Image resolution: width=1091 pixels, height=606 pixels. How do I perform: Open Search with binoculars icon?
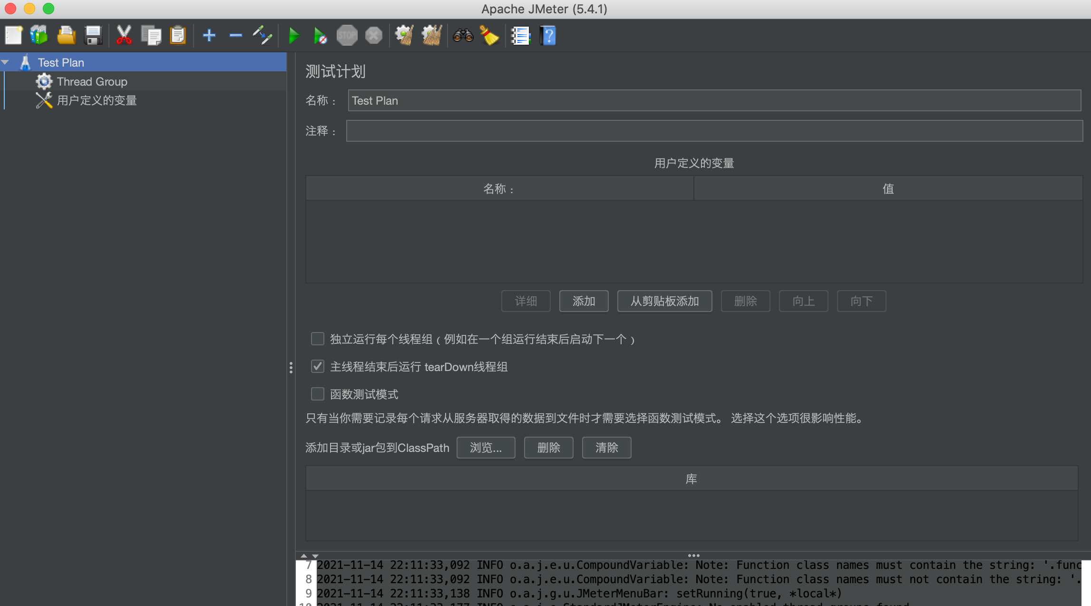[463, 36]
